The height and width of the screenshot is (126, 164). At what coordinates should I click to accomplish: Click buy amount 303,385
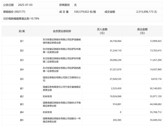click(117, 120)
